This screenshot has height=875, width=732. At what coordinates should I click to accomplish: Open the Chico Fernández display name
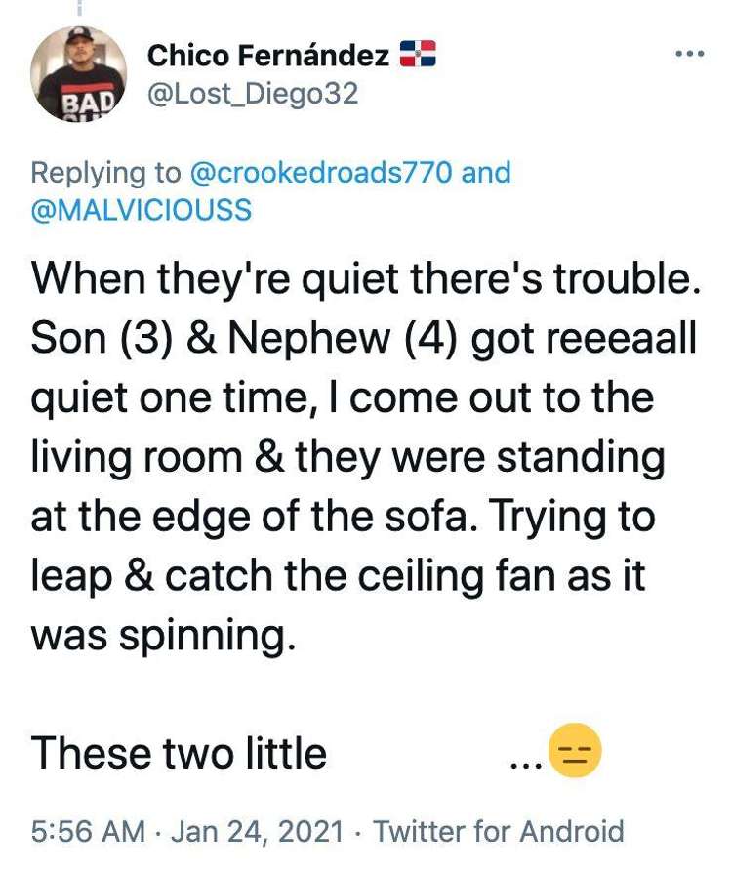[268, 56]
